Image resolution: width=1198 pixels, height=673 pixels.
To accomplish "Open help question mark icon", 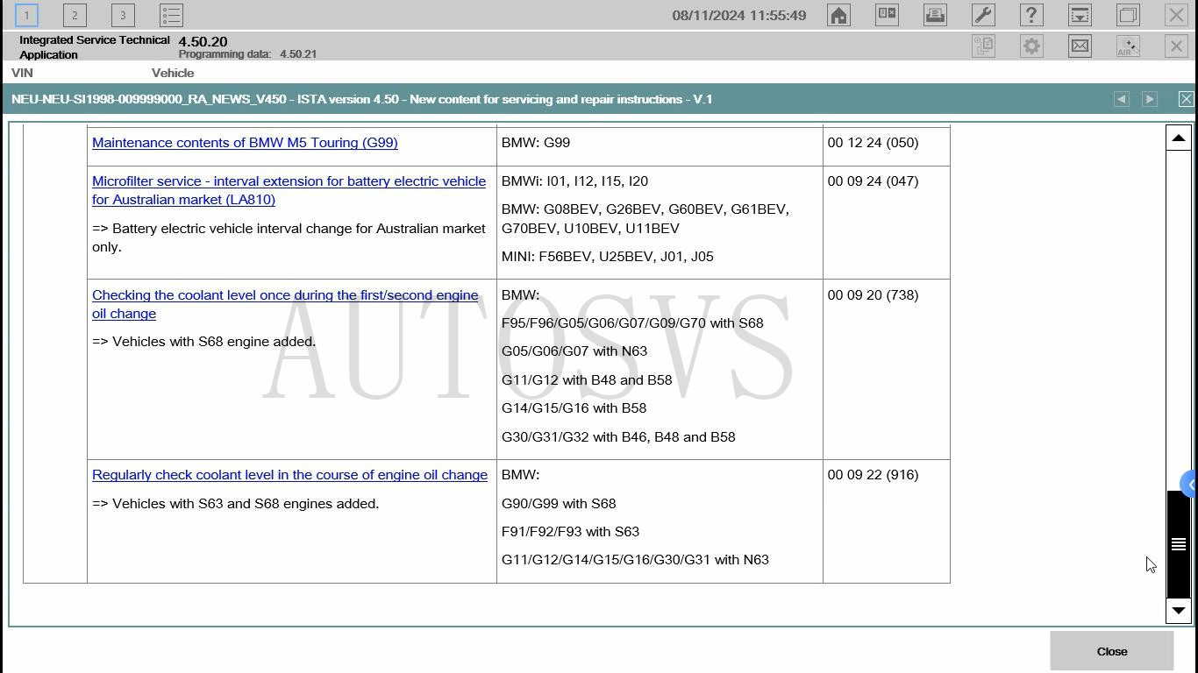I will (x=1031, y=15).
